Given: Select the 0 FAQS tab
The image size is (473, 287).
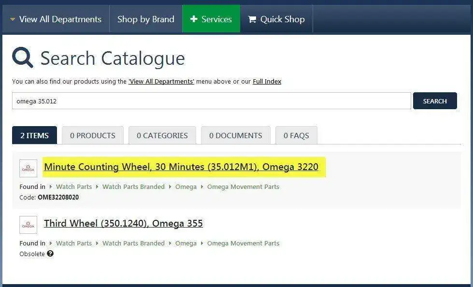Looking at the screenshot, I should tap(296, 135).
